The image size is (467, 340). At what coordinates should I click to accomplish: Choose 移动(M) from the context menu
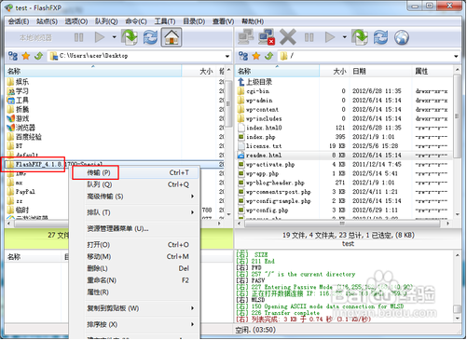click(134, 256)
